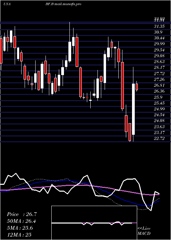The height and width of the screenshot is (240, 171).
Task: Click the 26.36 price axis label
Action: (159, 91)
